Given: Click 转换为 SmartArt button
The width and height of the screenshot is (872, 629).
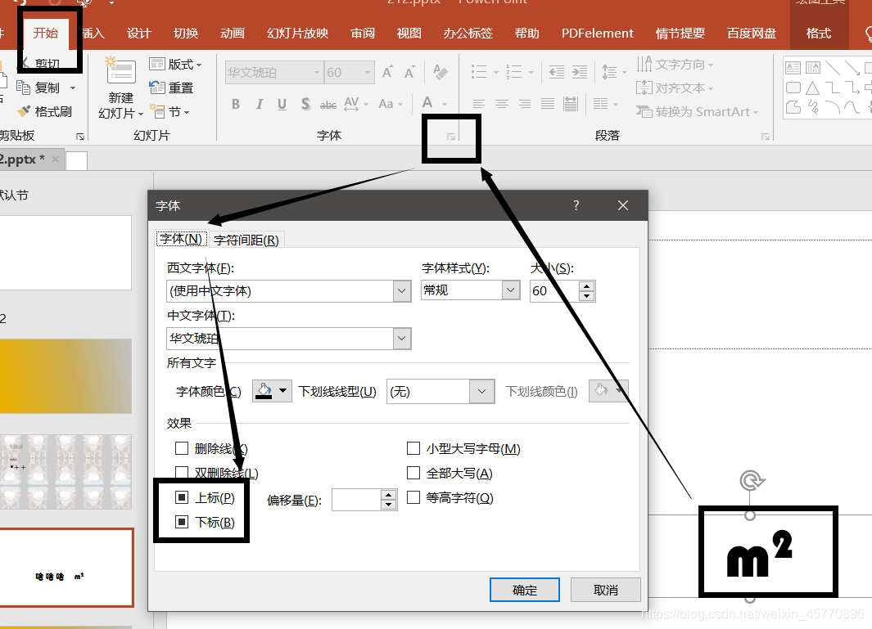Looking at the screenshot, I should pyautogui.click(x=698, y=112).
